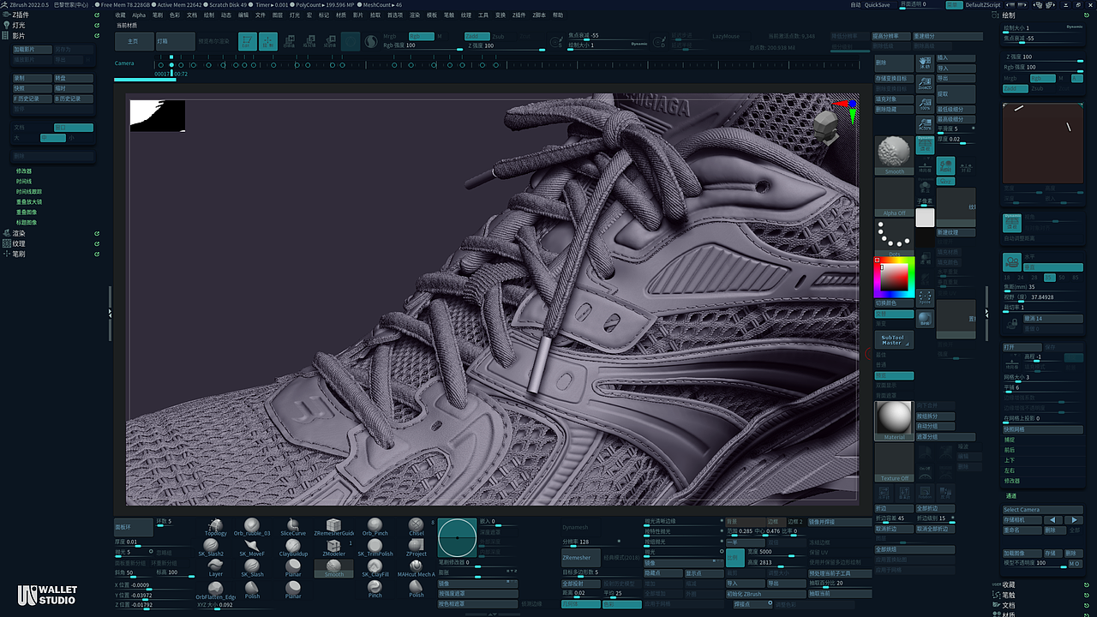Click the Select Camera button
The height and width of the screenshot is (617, 1097).
pyautogui.click(x=1042, y=509)
